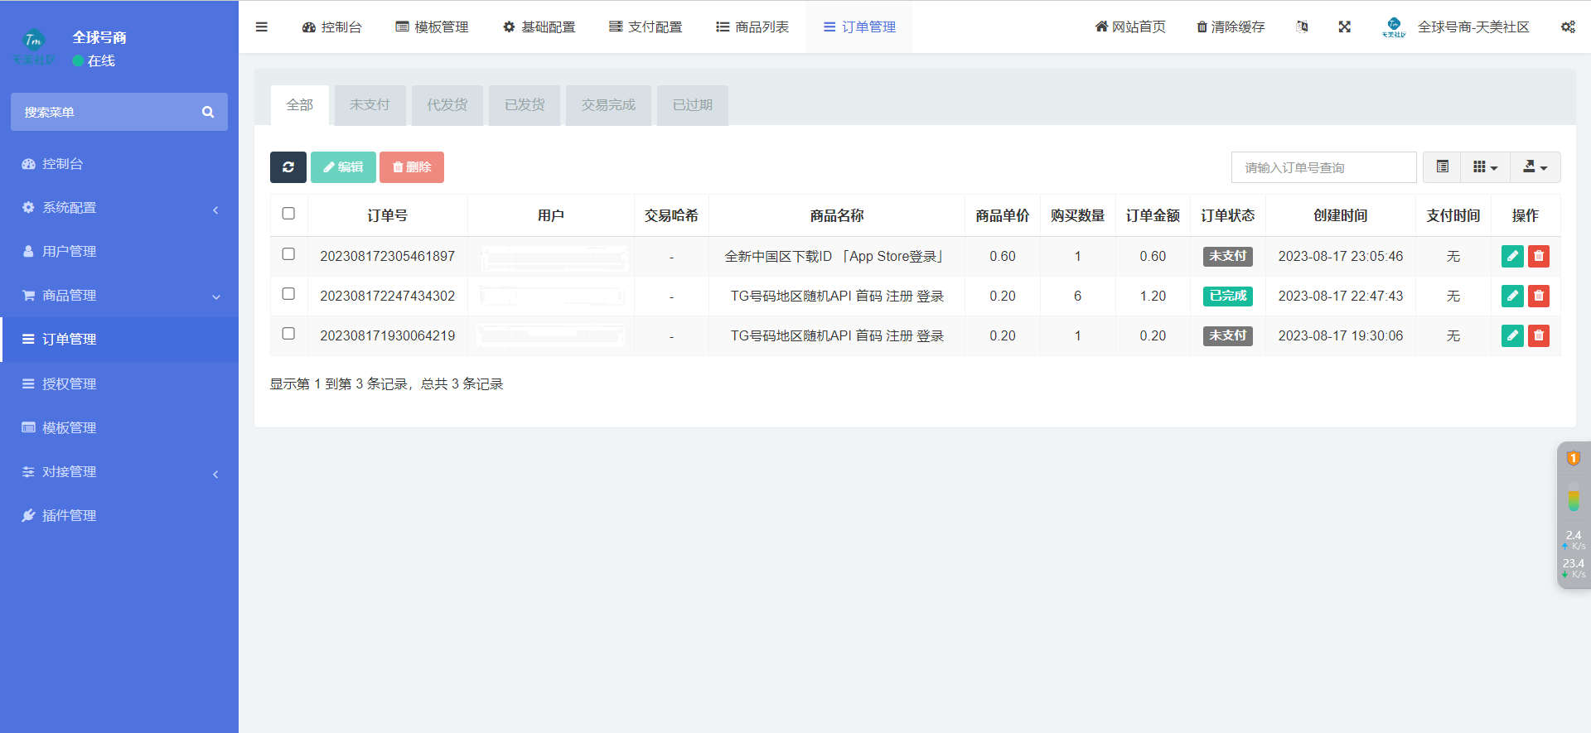The width and height of the screenshot is (1591, 733).
Task: Toggle the sidebar hamburger menu icon
Action: click(262, 27)
